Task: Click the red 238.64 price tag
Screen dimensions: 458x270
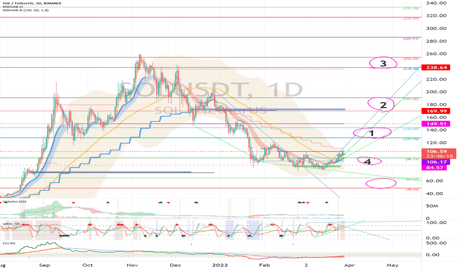Action: [436, 67]
